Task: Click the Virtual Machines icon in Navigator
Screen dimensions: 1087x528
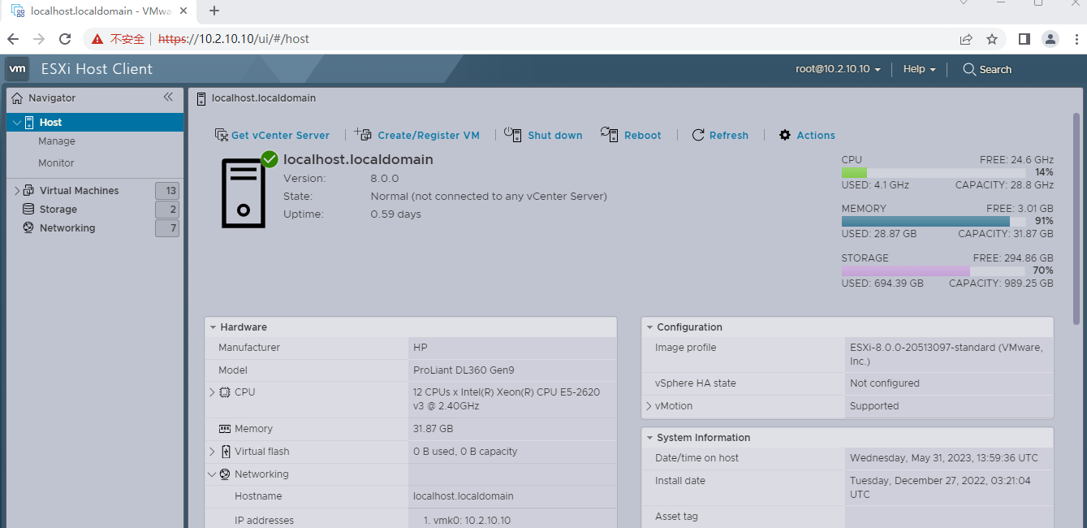Action: point(29,191)
